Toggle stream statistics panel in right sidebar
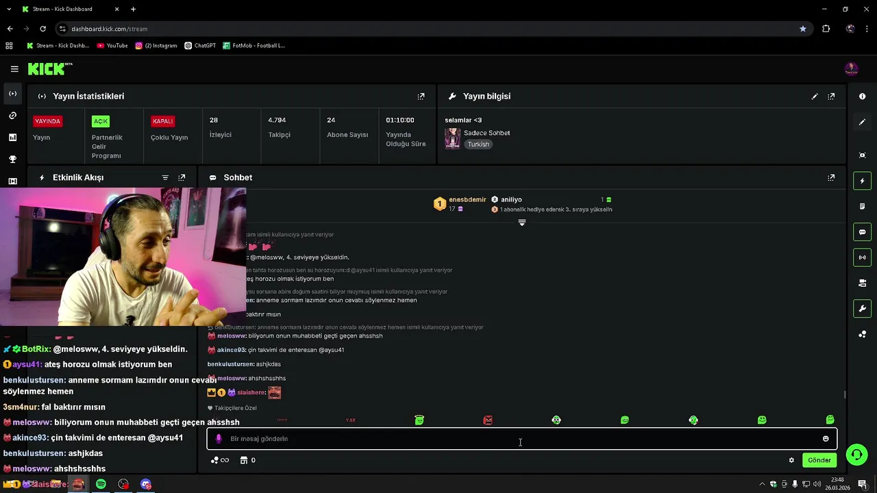This screenshot has width=877, height=493. [862, 257]
